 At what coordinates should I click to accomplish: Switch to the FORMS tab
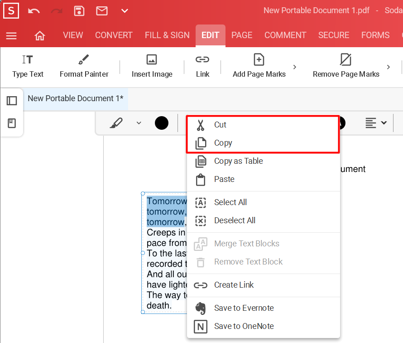point(375,35)
